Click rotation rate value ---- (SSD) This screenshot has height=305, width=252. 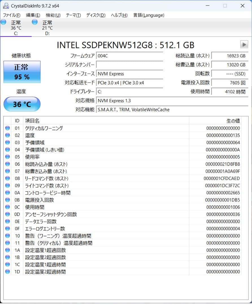[230, 74]
